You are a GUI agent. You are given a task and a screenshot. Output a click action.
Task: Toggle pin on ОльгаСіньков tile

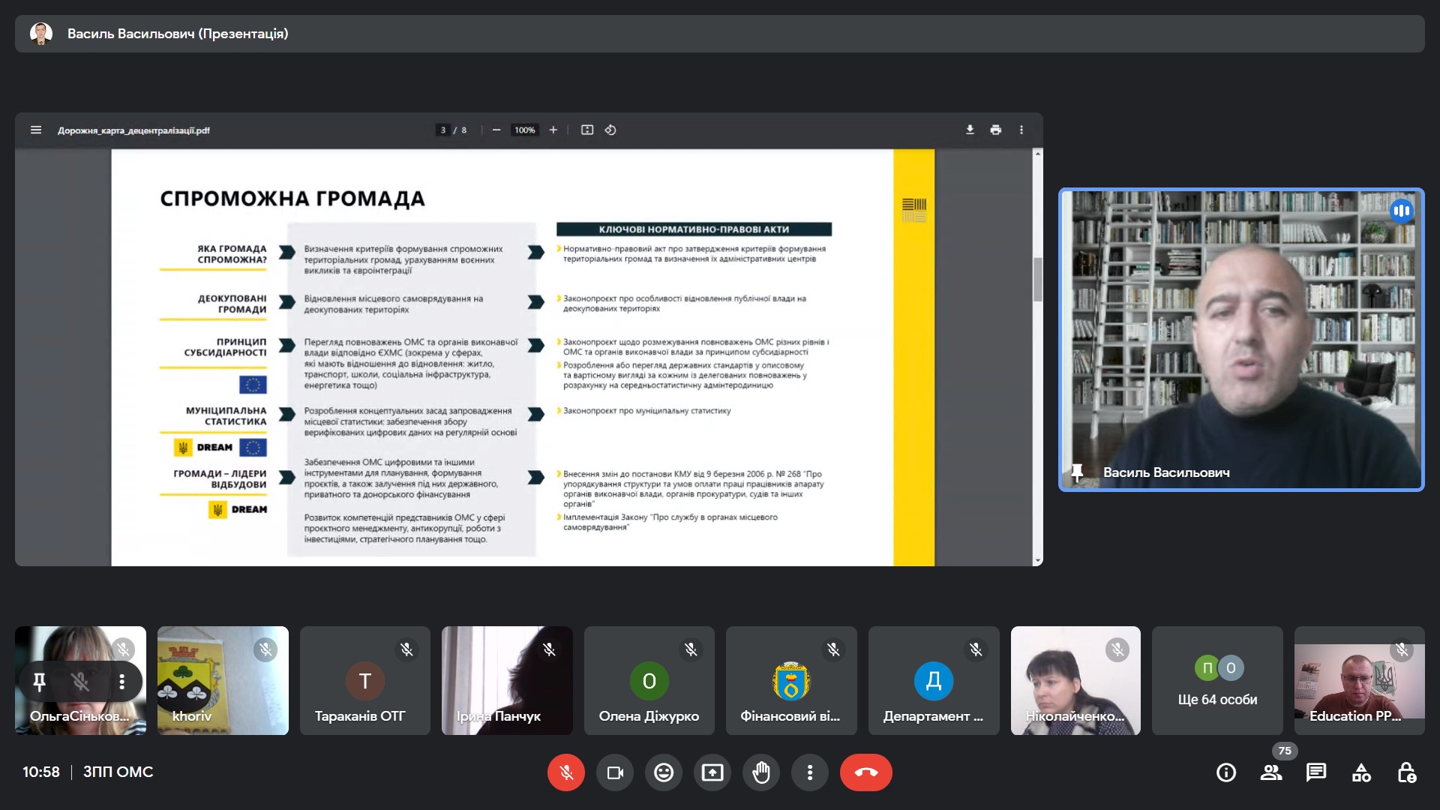point(39,681)
